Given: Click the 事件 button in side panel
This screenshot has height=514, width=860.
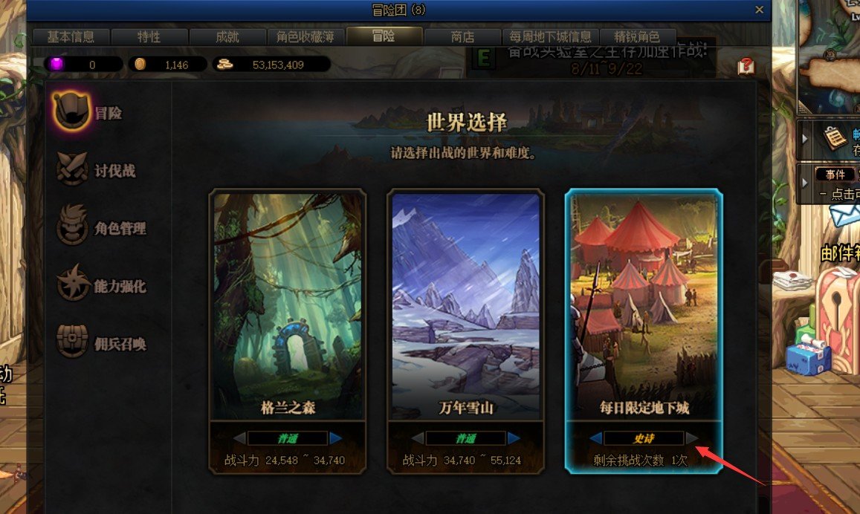Looking at the screenshot, I should [835, 175].
